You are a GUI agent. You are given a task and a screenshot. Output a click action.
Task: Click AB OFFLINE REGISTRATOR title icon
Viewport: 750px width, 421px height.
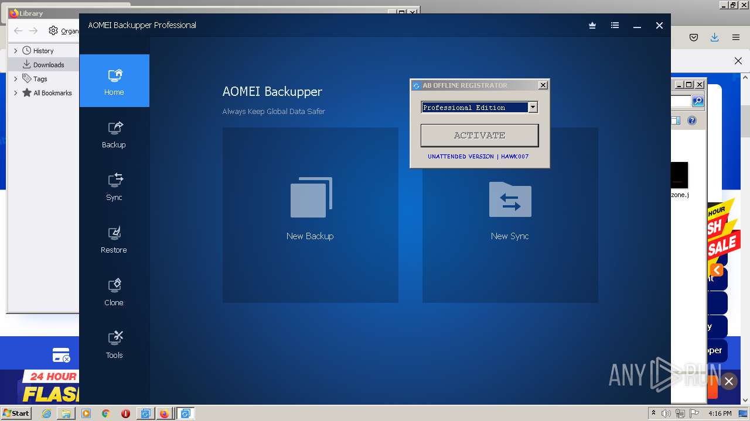click(417, 85)
